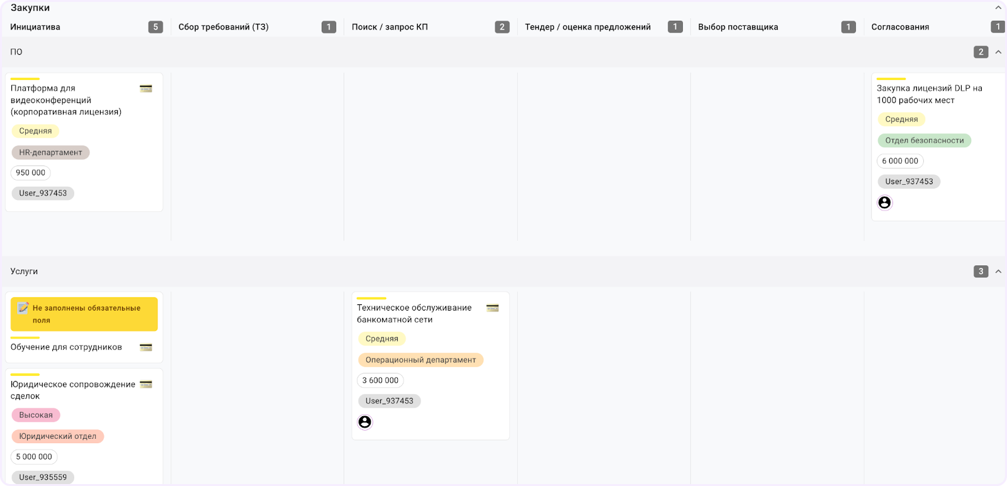This screenshot has height=486, width=1007.
Task: Click the Операционный департамент tag
Action: (420, 360)
